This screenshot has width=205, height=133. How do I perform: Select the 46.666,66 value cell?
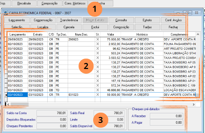pos(111,90)
